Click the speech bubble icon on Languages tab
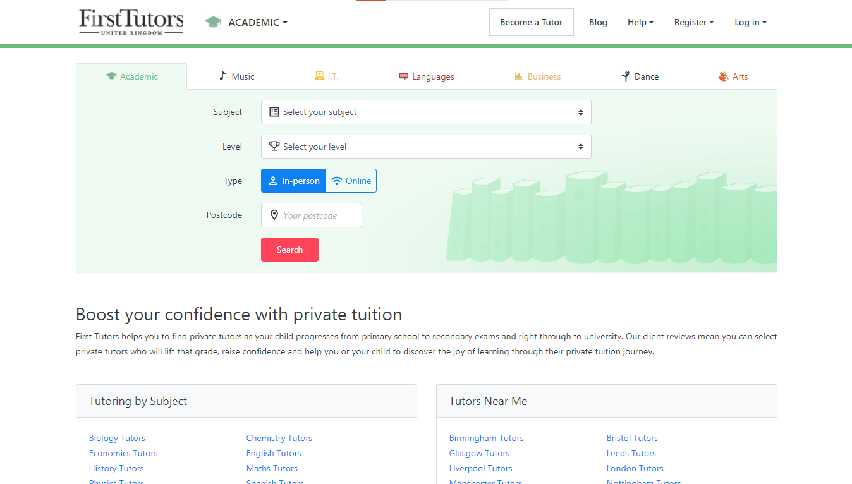 point(404,76)
